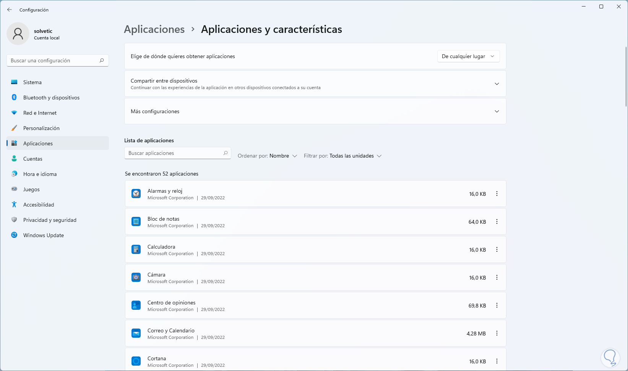Click the Bloc de notas app icon
The width and height of the screenshot is (628, 371).
(136, 221)
